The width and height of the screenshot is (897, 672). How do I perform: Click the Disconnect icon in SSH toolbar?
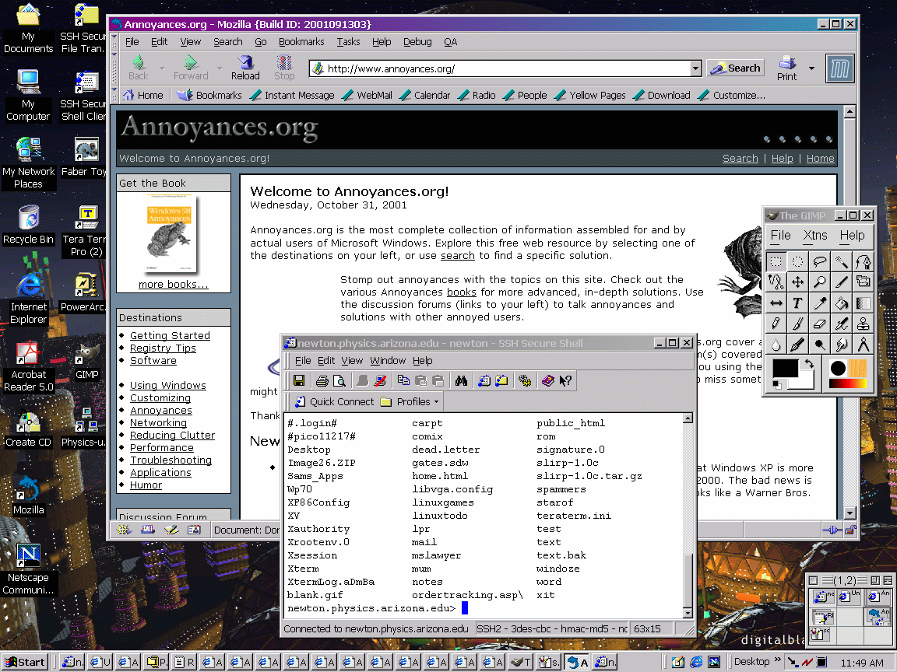[x=379, y=380]
